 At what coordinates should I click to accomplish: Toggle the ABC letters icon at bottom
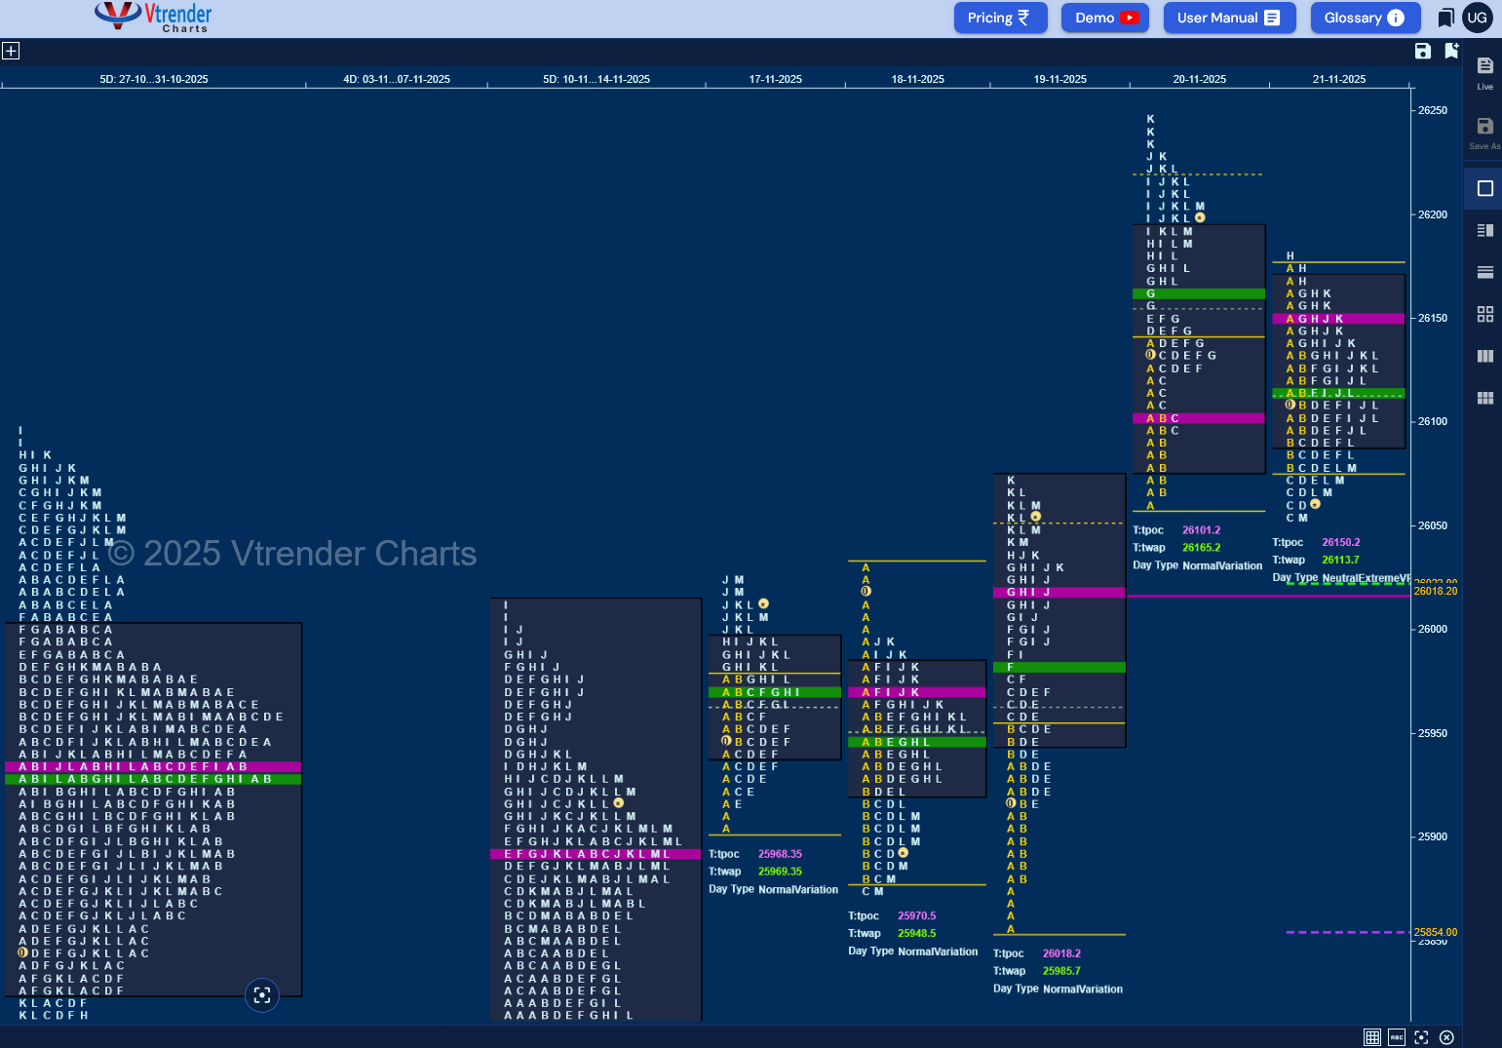coord(1397,1037)
